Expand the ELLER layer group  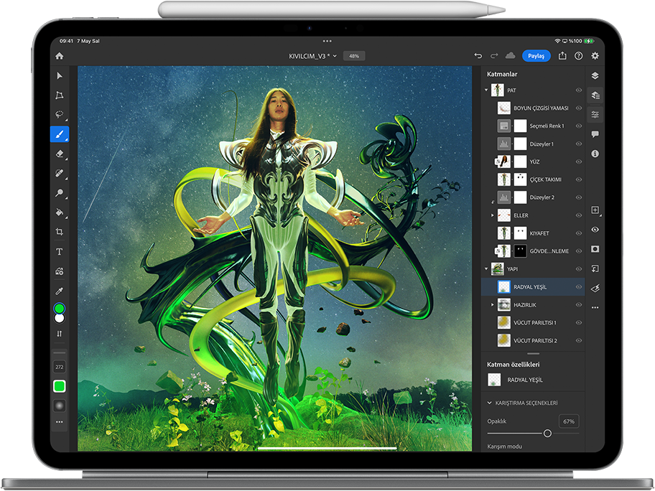(x=492, y=215)
